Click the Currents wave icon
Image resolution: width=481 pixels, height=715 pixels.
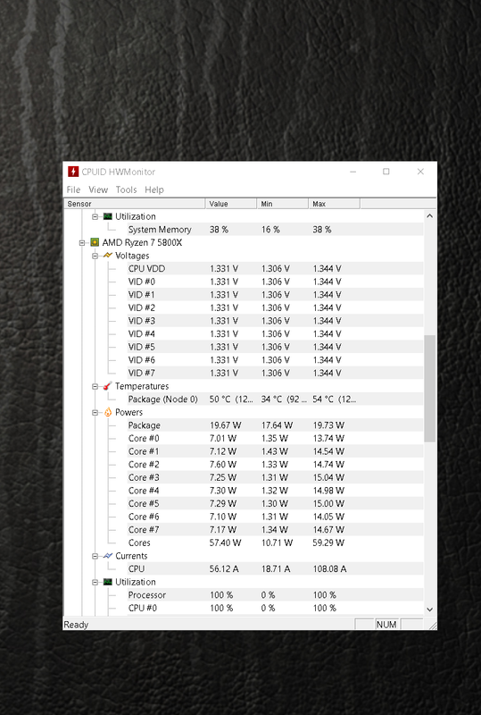(x=107, y=556)
